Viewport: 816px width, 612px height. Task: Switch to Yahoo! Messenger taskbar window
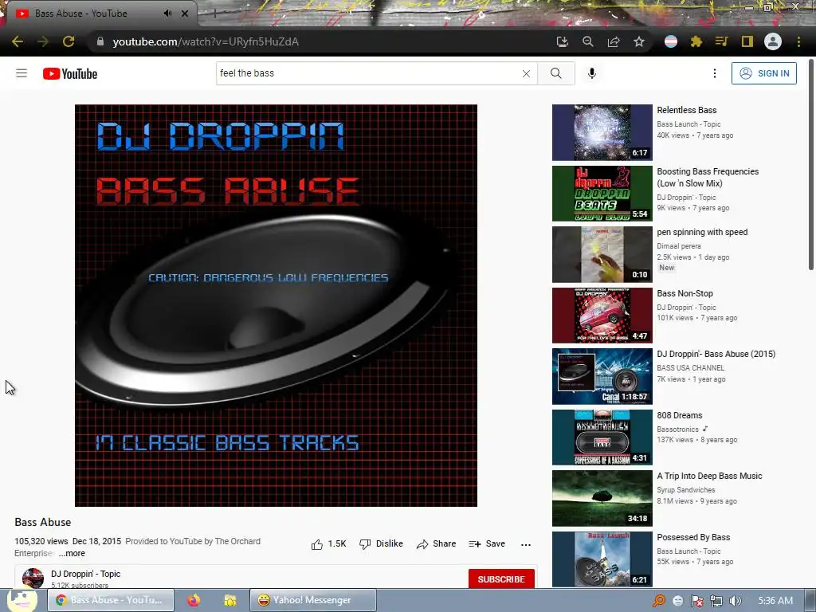(x=312, y=600)
